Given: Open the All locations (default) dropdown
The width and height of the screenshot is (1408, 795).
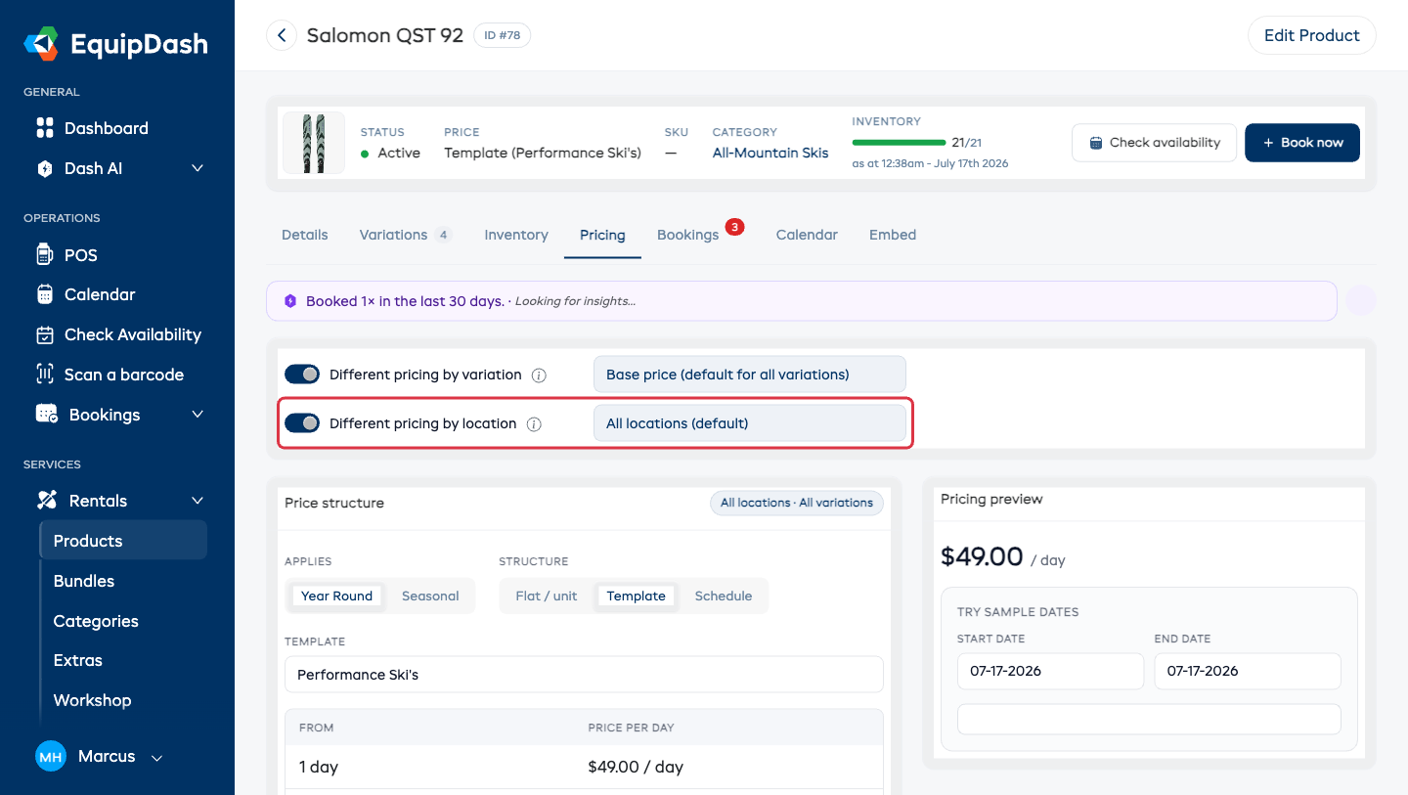Looking at the screenshot, I should [x=749, y=423].
